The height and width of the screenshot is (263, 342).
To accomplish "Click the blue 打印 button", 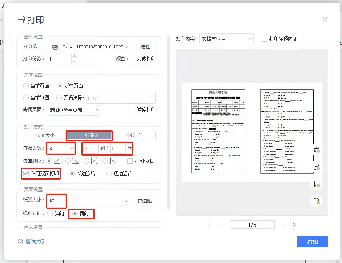I will pyautogui.click(x=312, y=242).
